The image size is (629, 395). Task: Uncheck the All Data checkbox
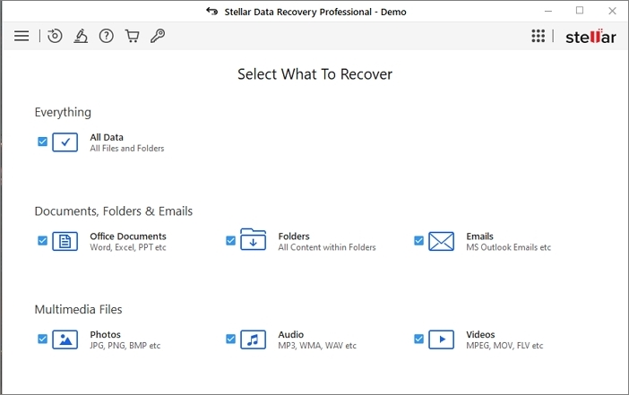coord(42,142)
